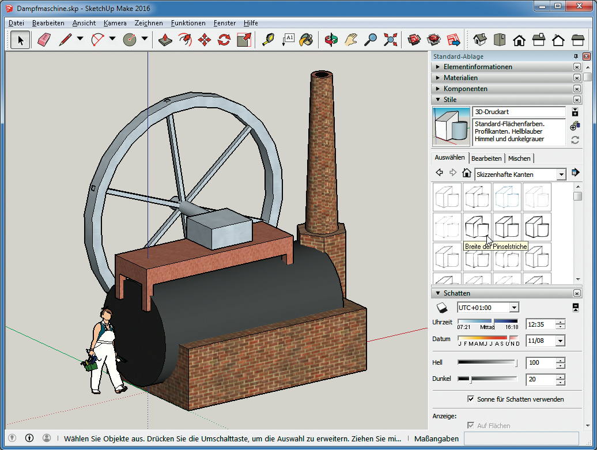Activate the Orbit camera tool
This screenshot has height=450, width=597.
pyautogui.click(x=331, y=40)
